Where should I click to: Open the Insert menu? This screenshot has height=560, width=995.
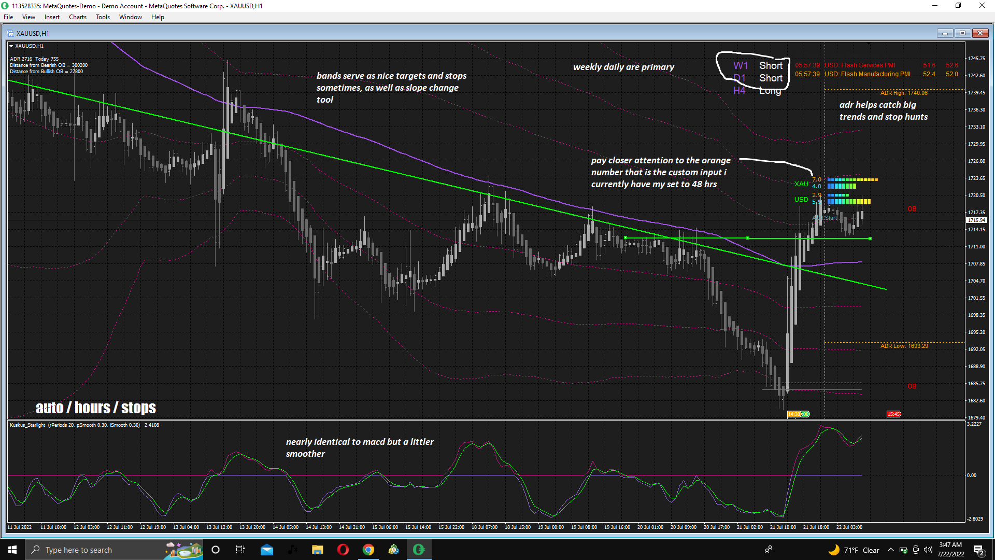[52, 17]
